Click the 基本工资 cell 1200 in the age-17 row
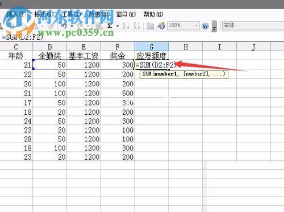 click(83, 103)
